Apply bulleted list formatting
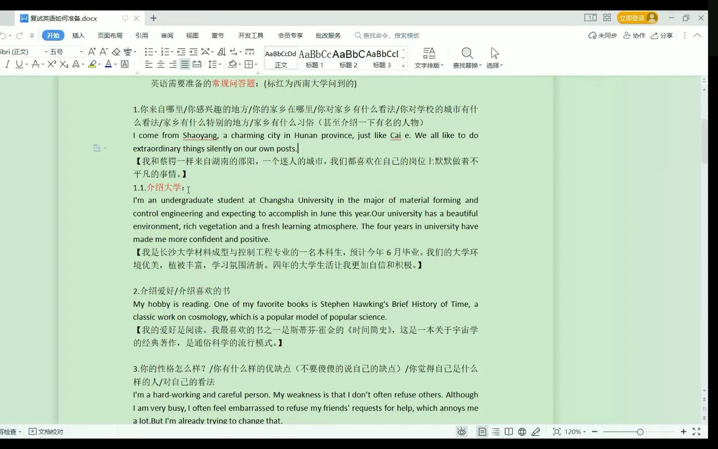Viewport: 718px width, 449px height. 148,52
